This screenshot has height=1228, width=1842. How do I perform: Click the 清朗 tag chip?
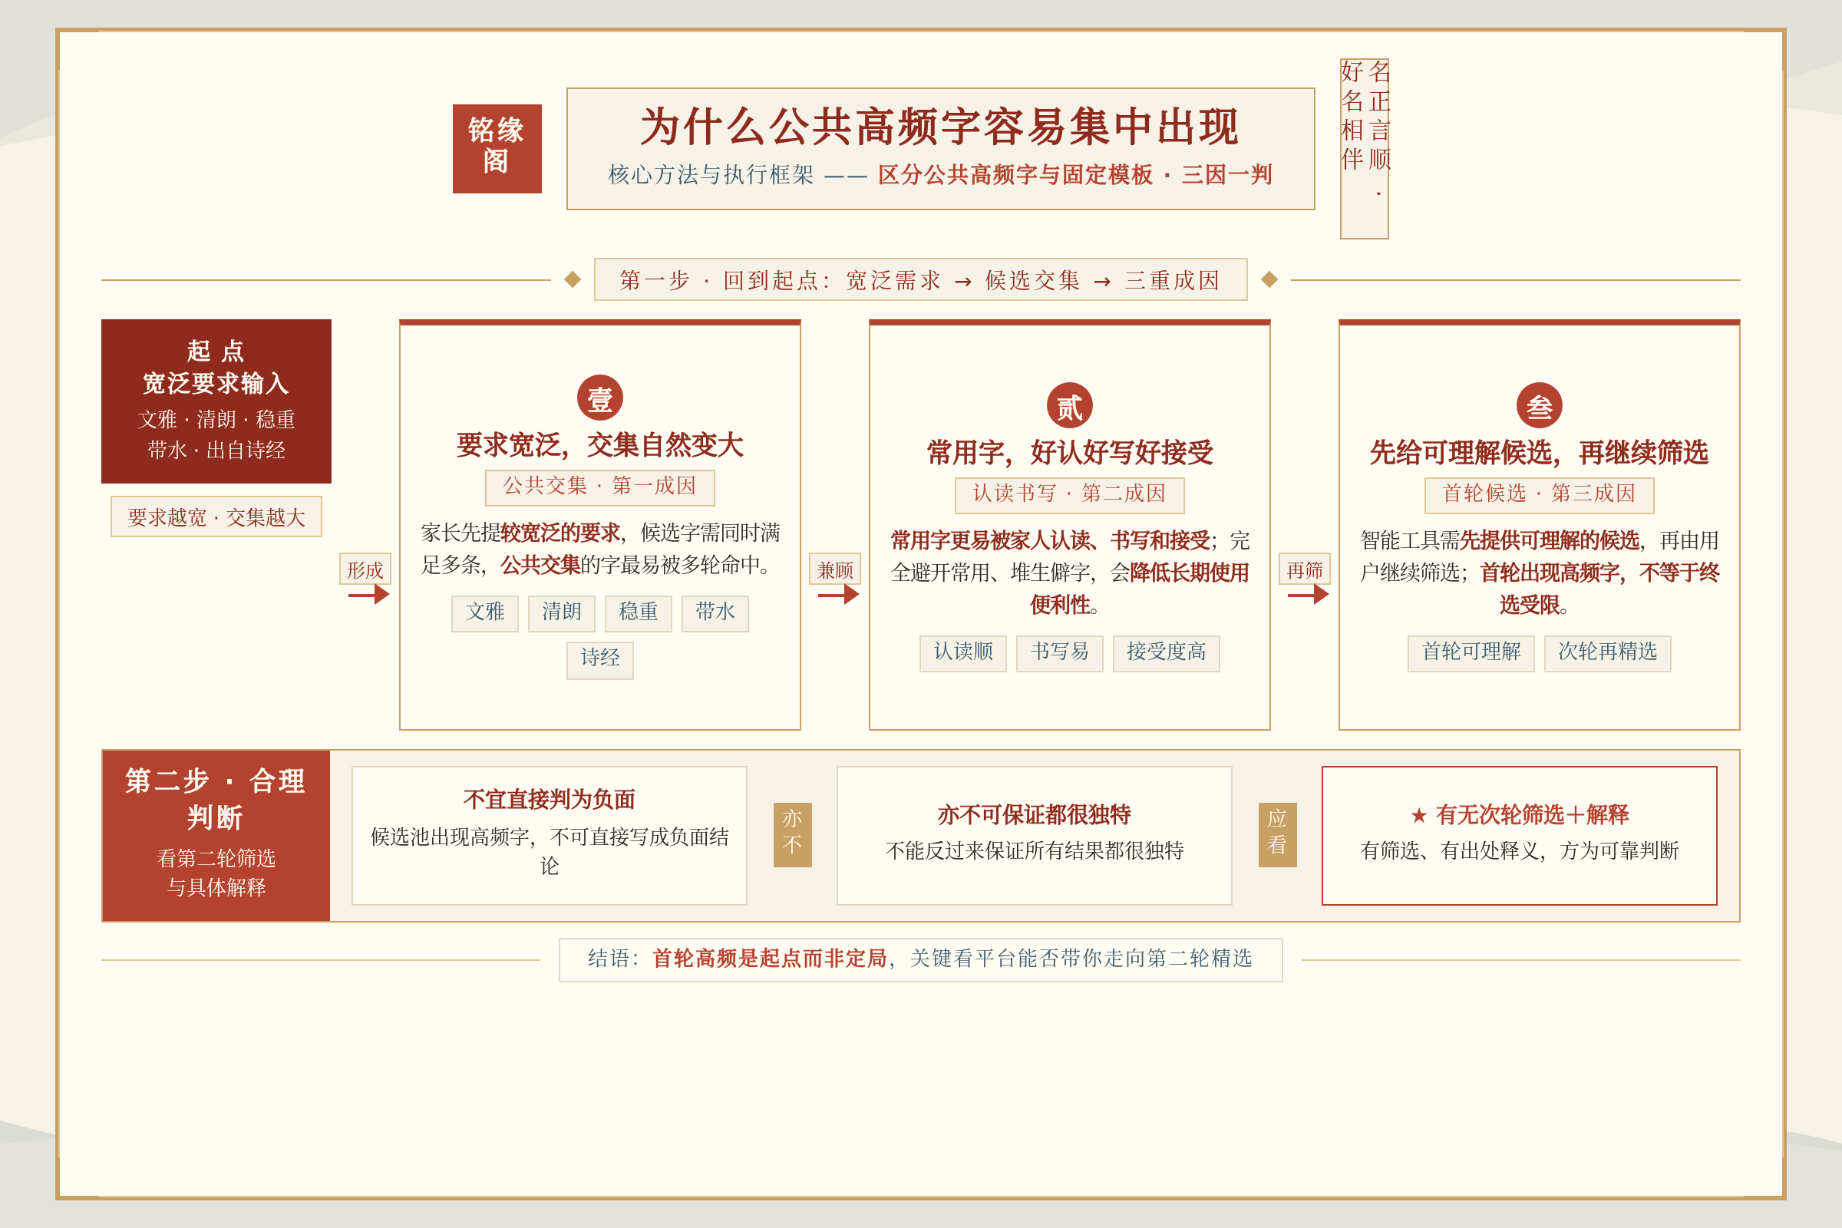[562, 613]
